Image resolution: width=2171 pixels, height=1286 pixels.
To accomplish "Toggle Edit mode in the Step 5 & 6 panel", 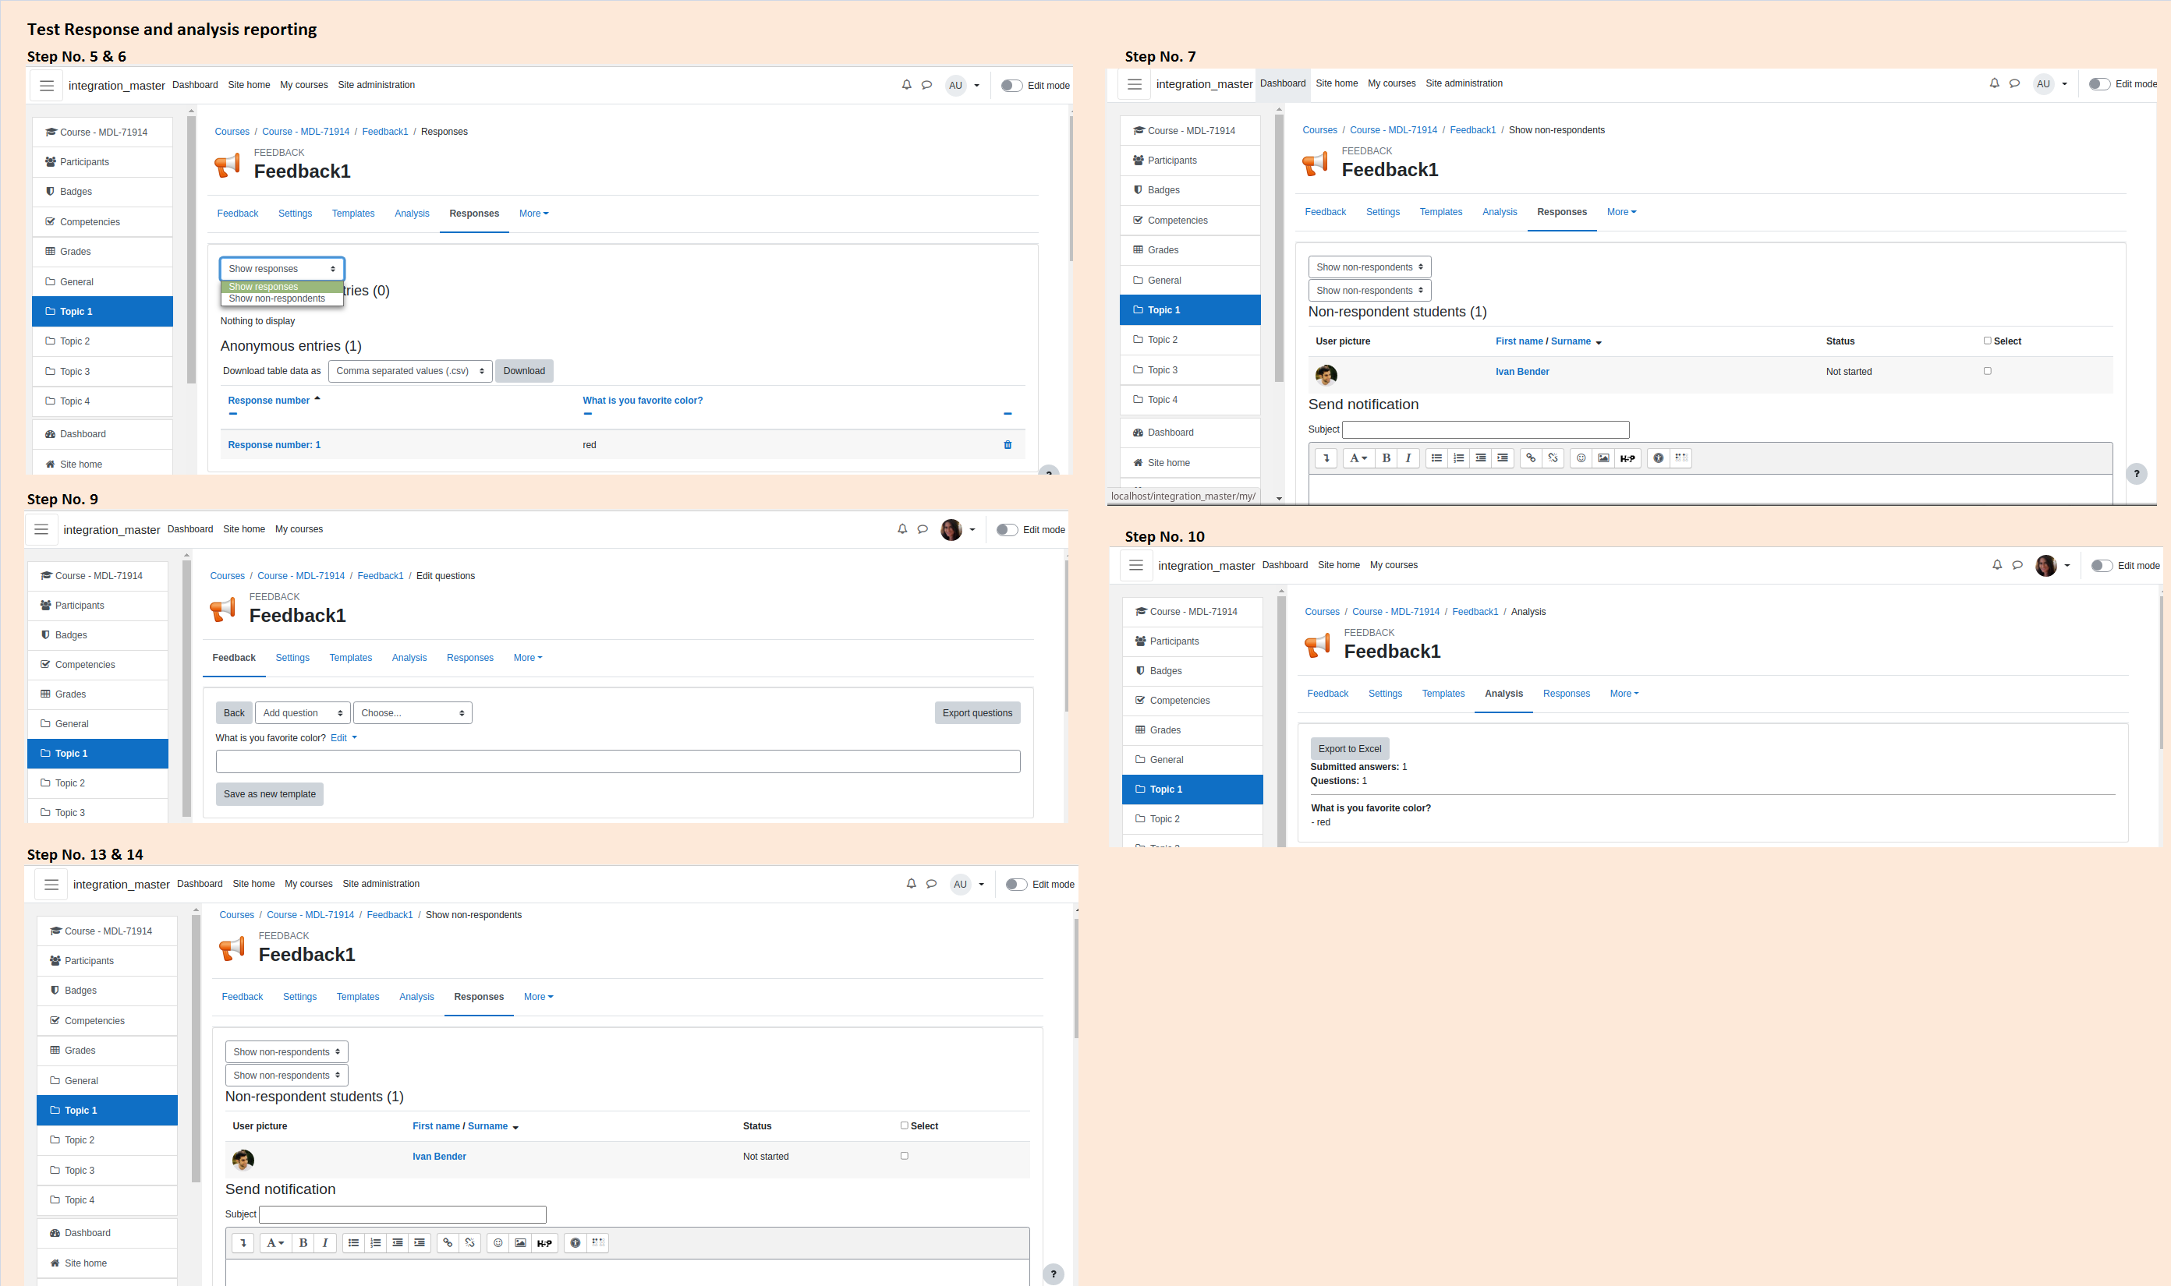I will [x=1011, y=86].
